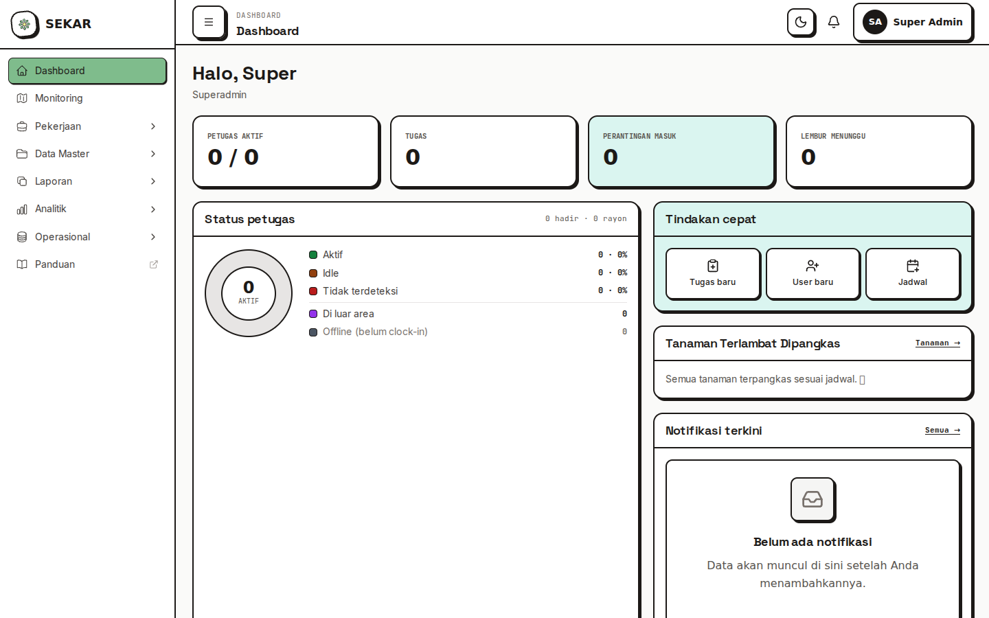
Task: Click the User baru button
Action: point(812,273)
